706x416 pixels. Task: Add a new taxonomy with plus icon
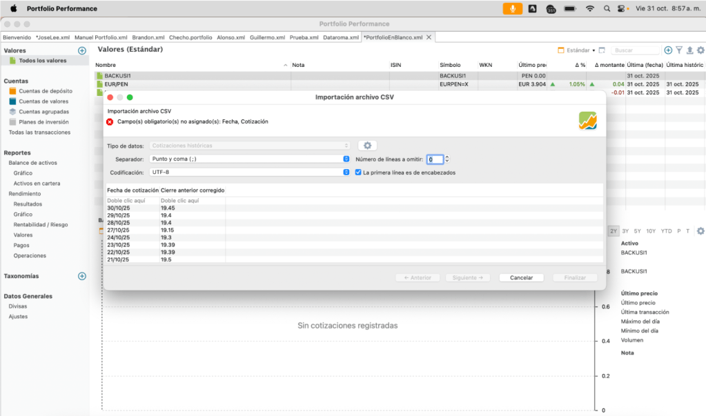pos(82,276)
